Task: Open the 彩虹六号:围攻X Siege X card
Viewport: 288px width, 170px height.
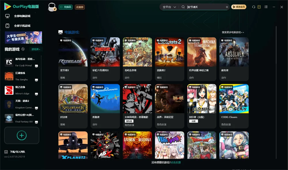Action: tap(105, 59)
